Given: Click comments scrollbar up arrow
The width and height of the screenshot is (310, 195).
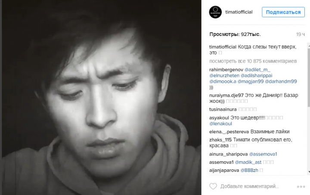Looking at the screenshot, I should point(309,45).
